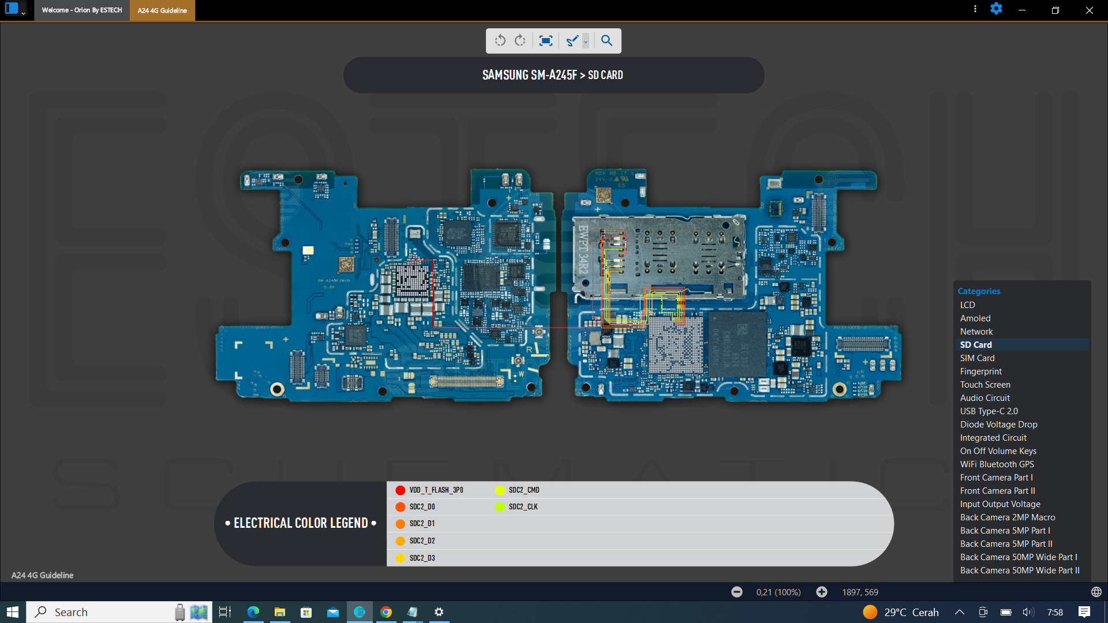The width and height of the screenshot is (1108, 623).
Task: Click the rotate left icon
Action: (500, 40)
